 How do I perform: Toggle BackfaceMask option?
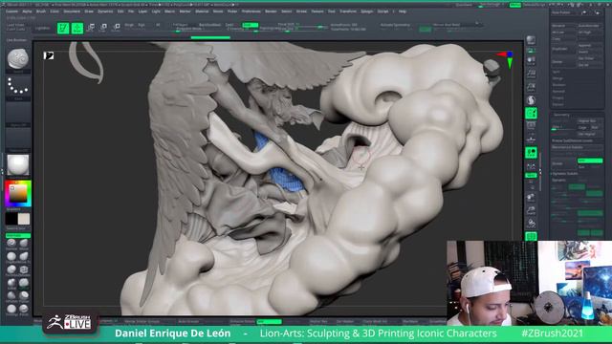pos(209,25)
